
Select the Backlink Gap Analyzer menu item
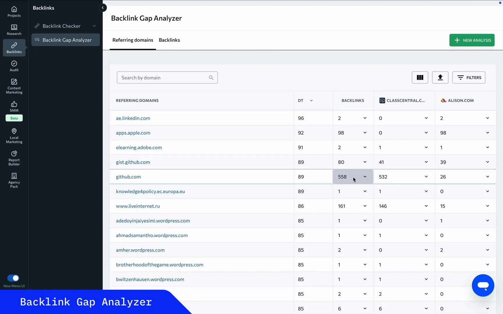pyautogui.click(x=67, y=40)
